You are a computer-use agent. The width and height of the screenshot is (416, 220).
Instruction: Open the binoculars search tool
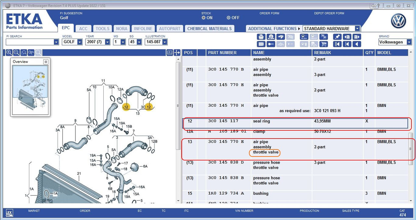point(281,37)
